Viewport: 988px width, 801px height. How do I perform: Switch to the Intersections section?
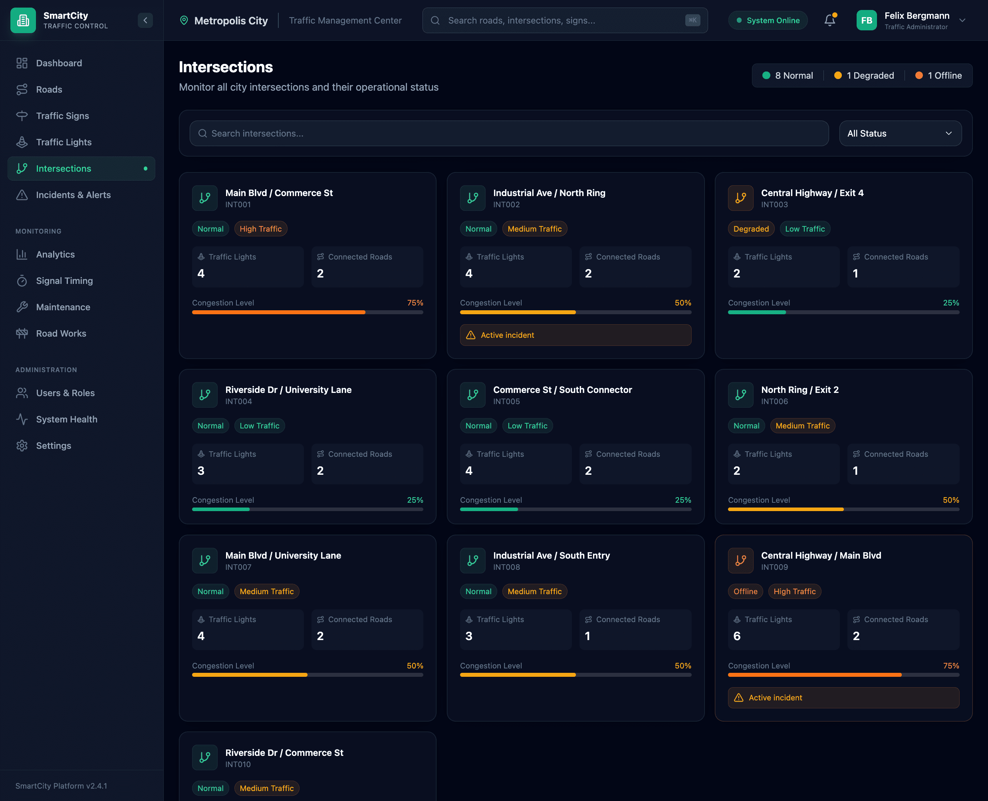(x=63, y=169)
